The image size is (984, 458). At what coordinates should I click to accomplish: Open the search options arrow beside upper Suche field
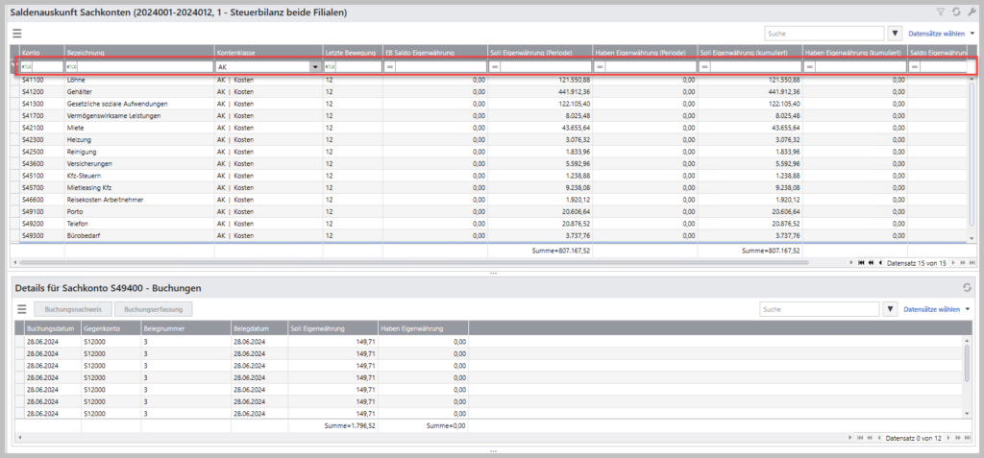tap(896, 34)
